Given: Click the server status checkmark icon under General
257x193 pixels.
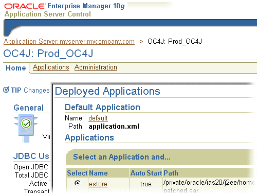Looking at the screenshot, I should [26, 124].
